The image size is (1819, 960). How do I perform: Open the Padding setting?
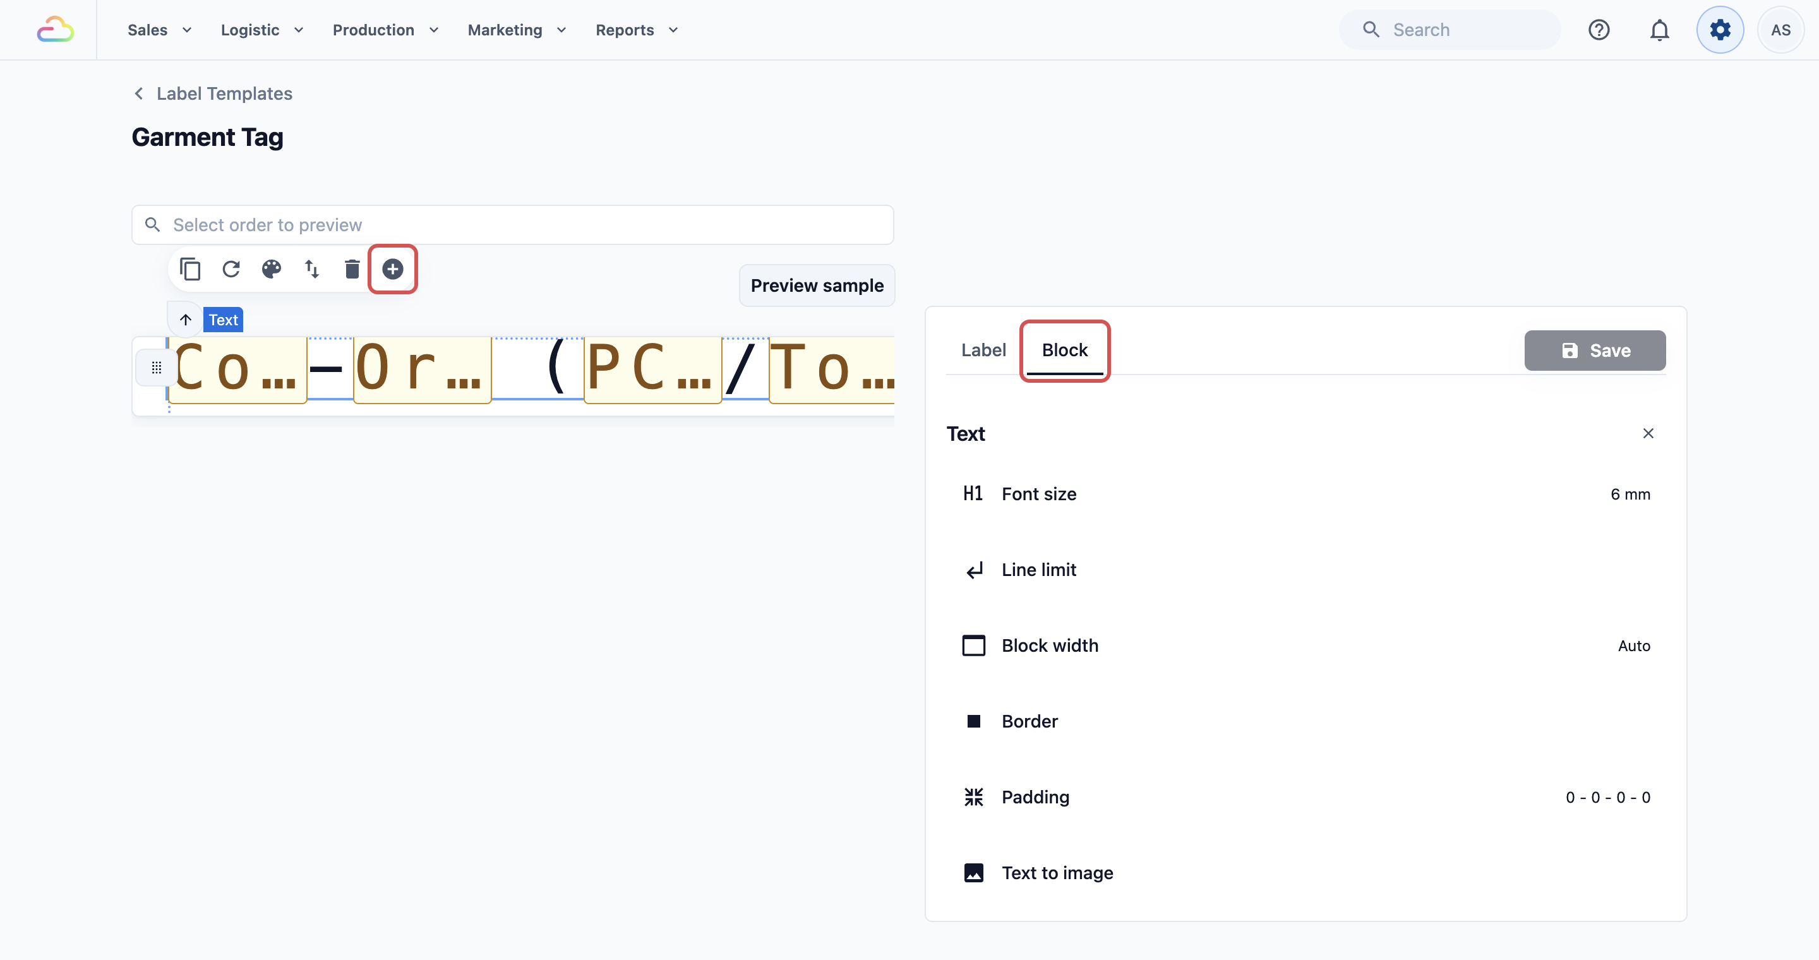click(x=1306, y=797)
